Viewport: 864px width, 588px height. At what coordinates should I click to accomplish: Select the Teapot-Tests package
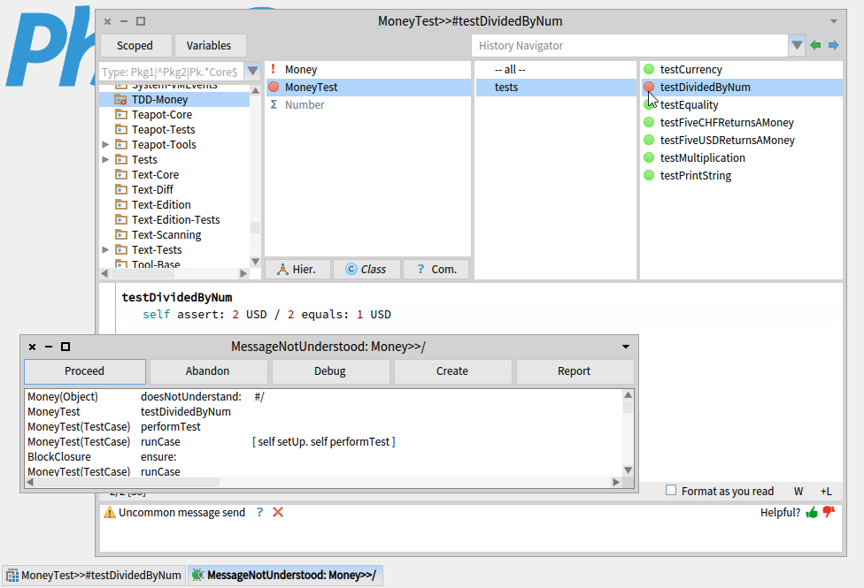pyautogui.click(x=174, y=129)
